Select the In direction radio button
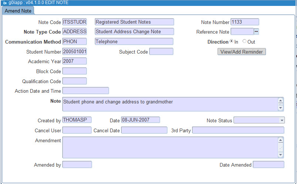Viewport: 297px width, 184px height. 232,42
